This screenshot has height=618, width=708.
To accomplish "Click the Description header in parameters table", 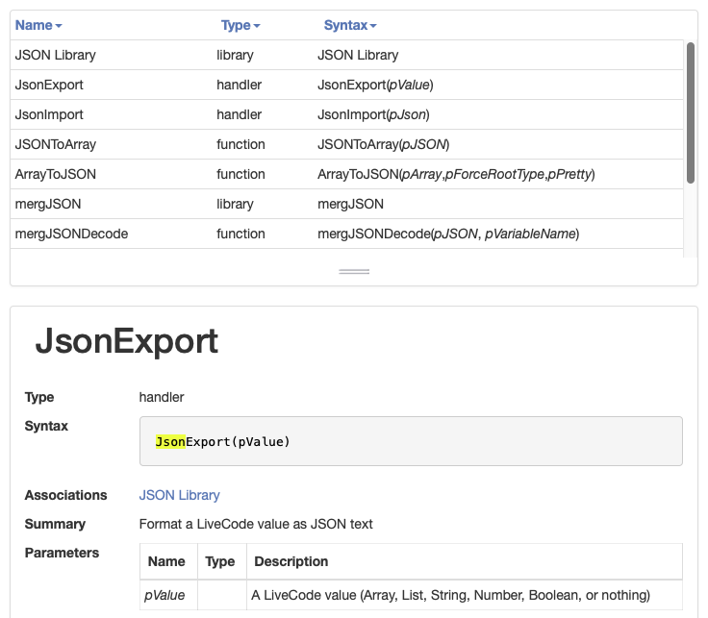I will coord(290,561).
